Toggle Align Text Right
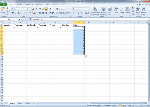 click(46, 13)
